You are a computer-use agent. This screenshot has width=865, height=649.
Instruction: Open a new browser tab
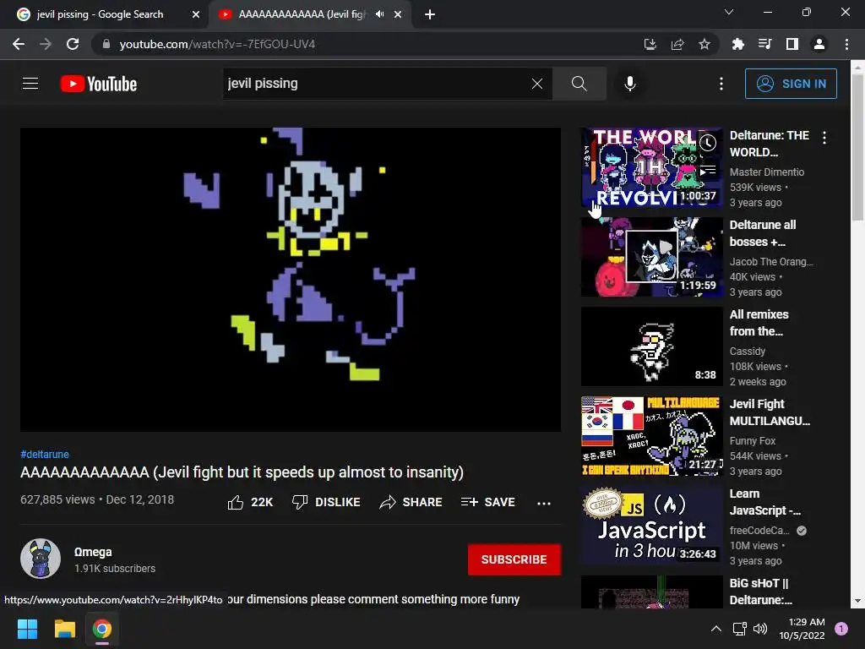click(430, 14)
